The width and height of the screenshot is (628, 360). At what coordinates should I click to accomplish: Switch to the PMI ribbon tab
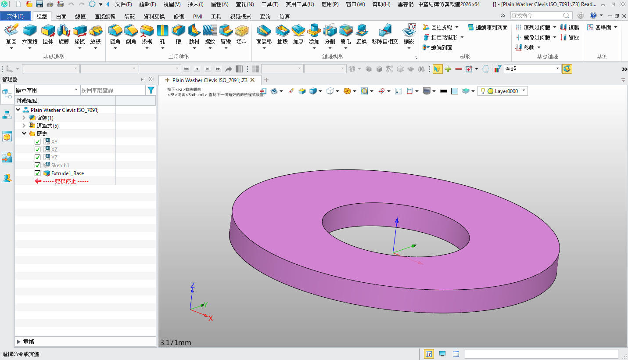pyautogui.click(x=197, y=16)
